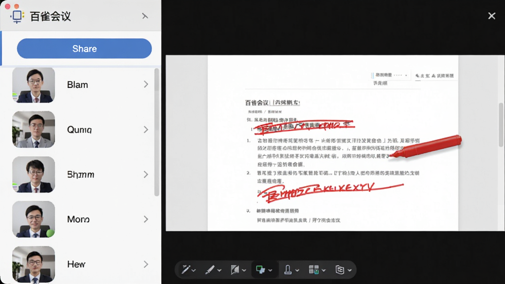
Task: Select the participant name "Mono"
Action: 78,219
